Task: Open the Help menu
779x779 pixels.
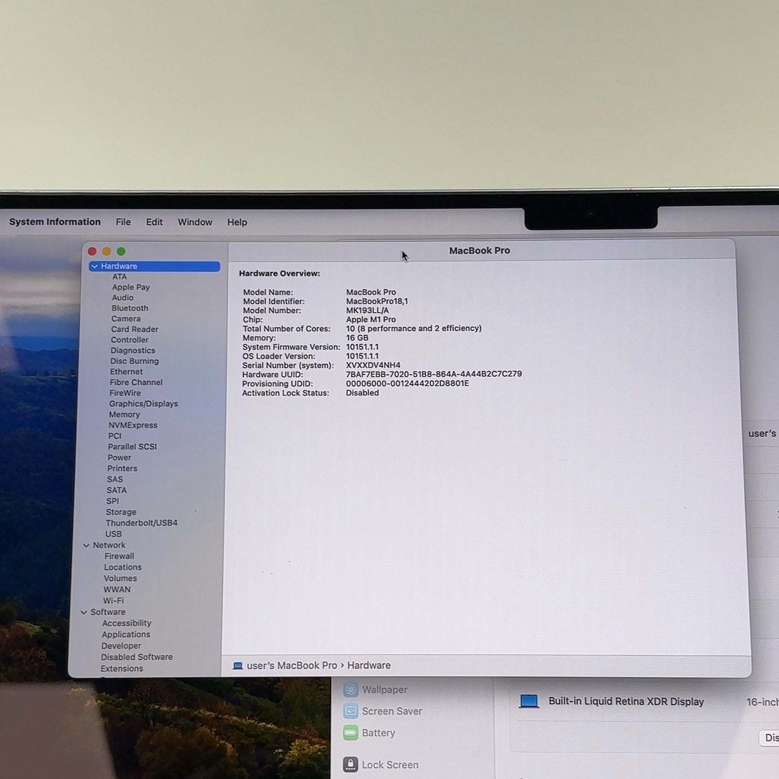Action: pyautogui.click(x=237, y=222)
